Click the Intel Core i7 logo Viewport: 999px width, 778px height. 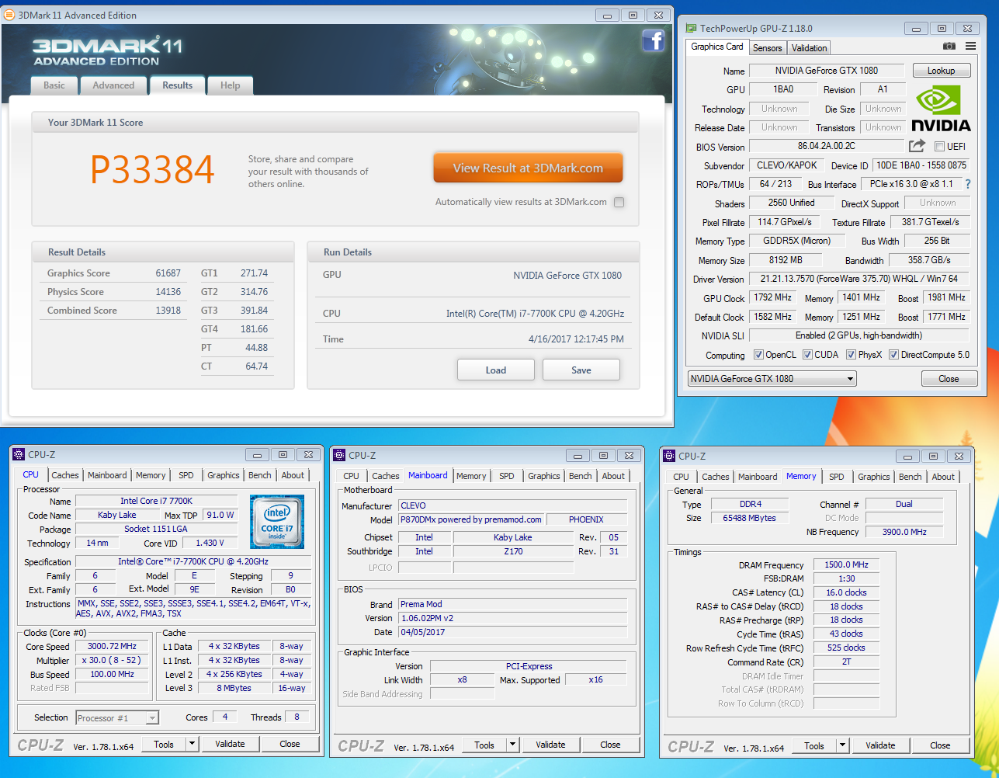pyautogui.click(x=277, y=521)
